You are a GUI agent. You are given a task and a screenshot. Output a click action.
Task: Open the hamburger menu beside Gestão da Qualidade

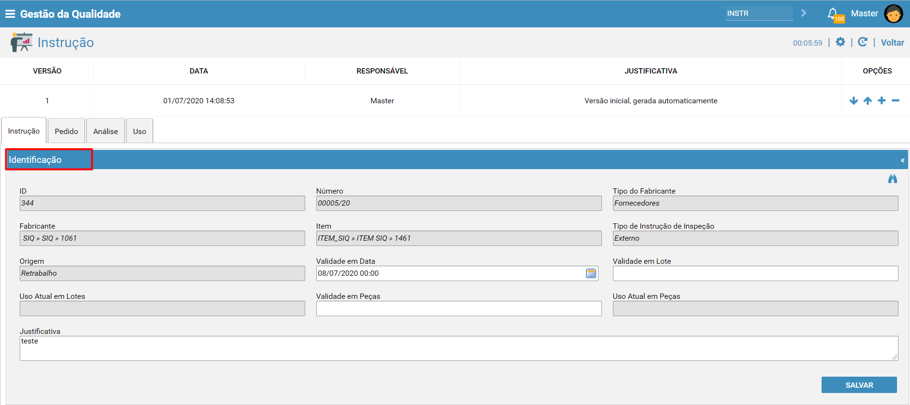point(10,14)
